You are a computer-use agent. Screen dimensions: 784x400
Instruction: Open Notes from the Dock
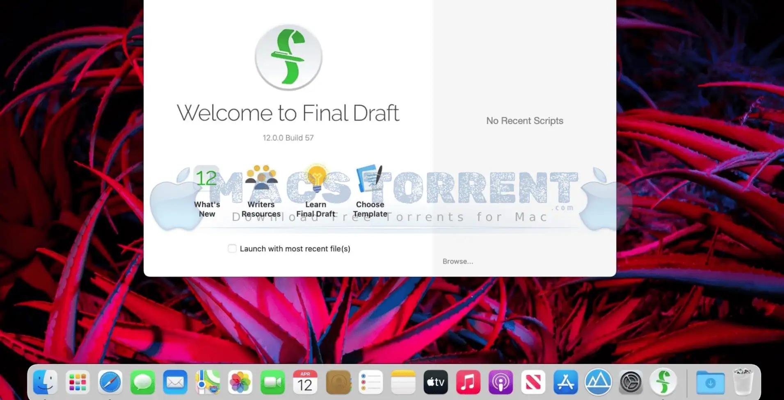pos(403,382)
